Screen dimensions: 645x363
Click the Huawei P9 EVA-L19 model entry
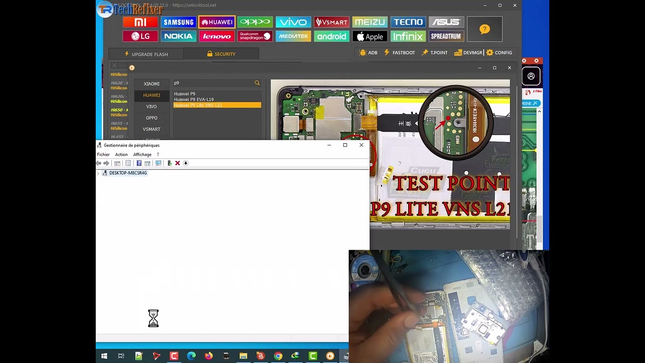coord(194,99)
